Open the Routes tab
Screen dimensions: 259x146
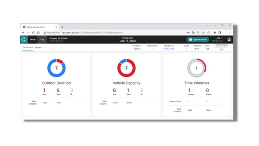(x=38, y=47)
